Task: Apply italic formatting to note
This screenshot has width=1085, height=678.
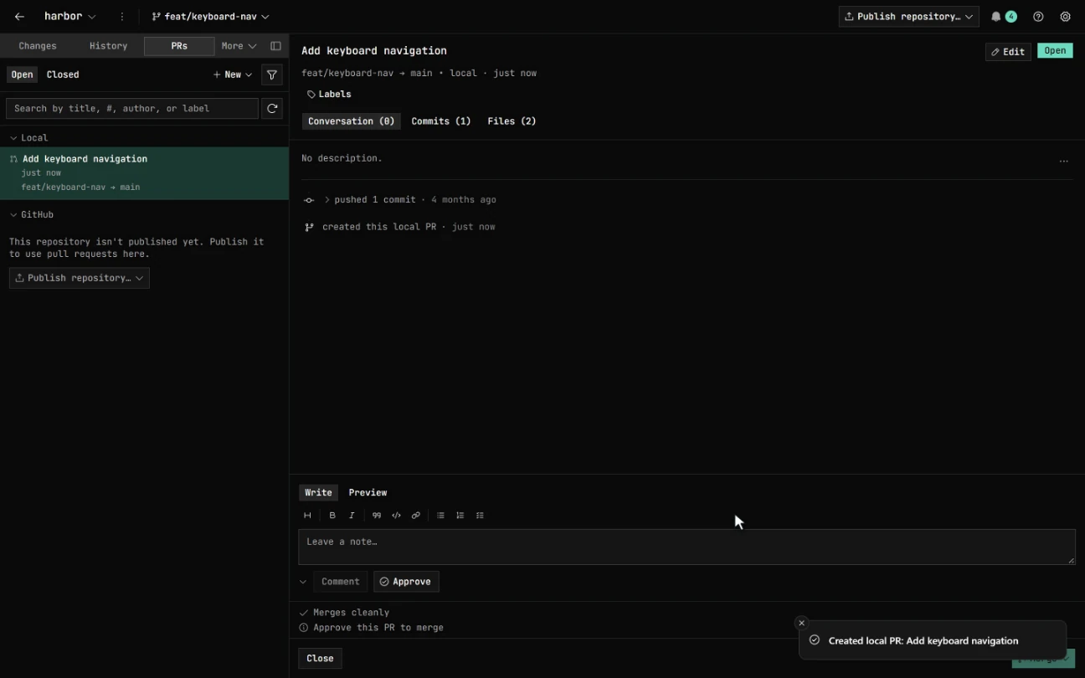Action: coord(352,516)
